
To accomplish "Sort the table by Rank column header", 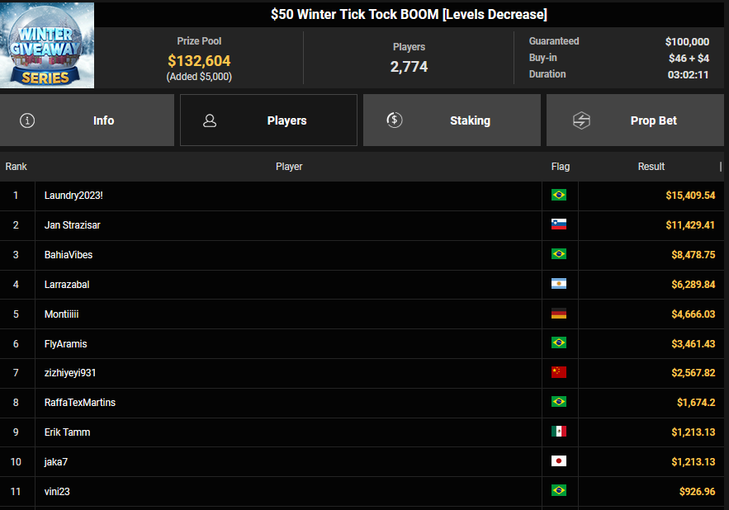I will tap(17, 167).
